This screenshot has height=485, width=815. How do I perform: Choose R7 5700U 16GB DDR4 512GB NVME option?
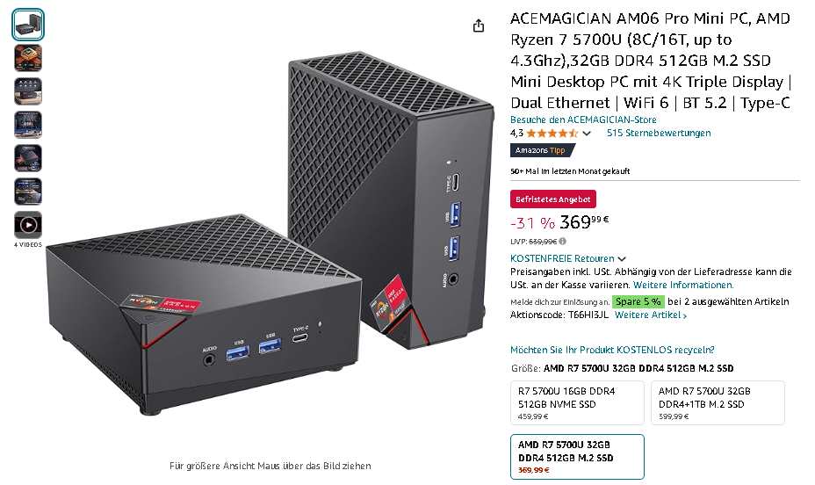577,403
